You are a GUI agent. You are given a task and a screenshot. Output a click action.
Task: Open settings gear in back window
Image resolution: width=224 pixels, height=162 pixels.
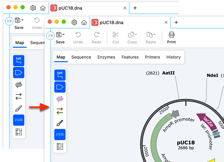33,8
